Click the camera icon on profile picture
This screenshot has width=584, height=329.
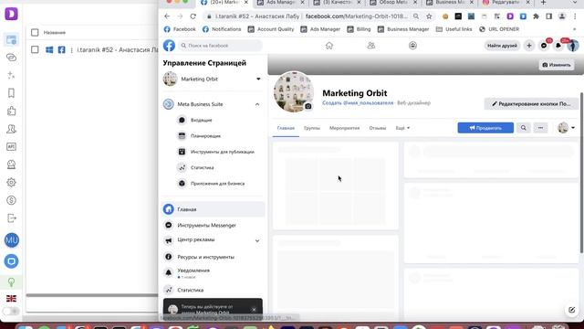[308, 106]
